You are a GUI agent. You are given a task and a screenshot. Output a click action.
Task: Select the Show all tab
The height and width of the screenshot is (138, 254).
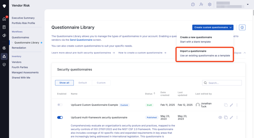[64, 83]
